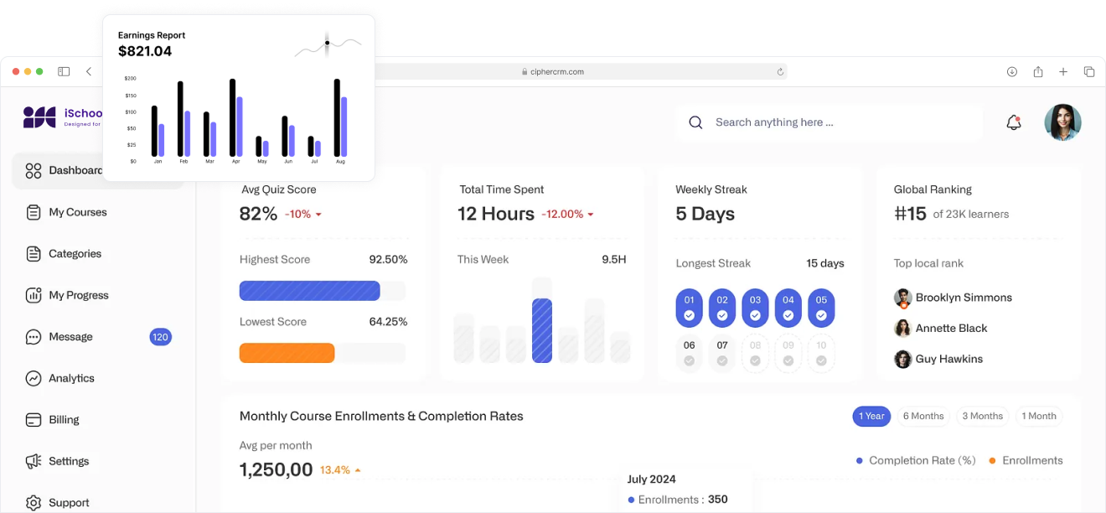
Task: Click the 13.4% up arrow indicator
Action: tap(358, 470)
